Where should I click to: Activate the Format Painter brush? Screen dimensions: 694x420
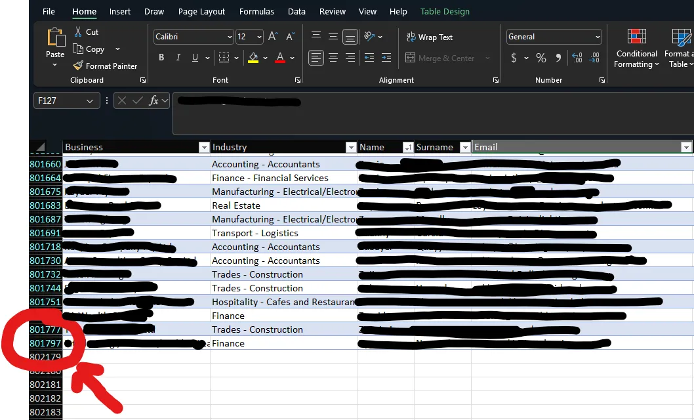click(78, 66)
